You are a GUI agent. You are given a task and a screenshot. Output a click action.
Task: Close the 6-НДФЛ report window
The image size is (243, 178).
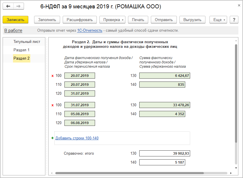pos(239,5)
